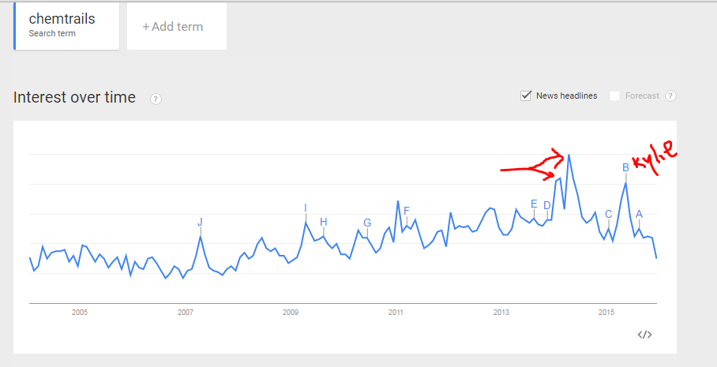
Task: Click the embed code icon
Action: [x=644, y=335]
